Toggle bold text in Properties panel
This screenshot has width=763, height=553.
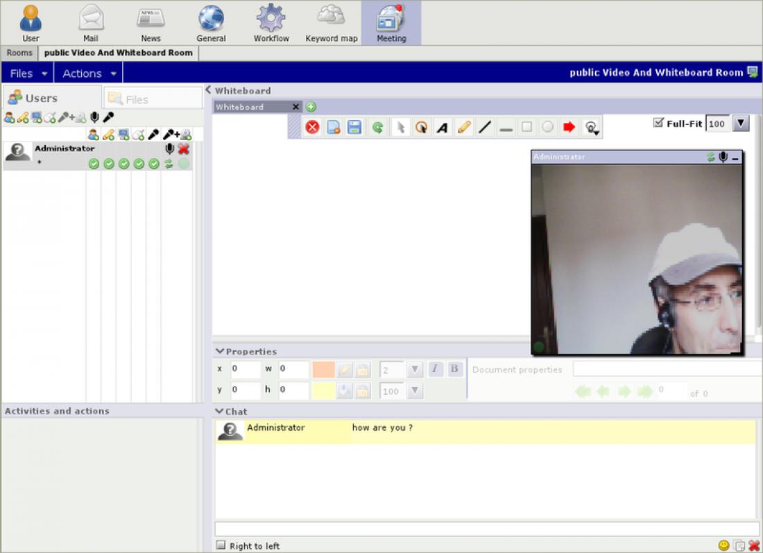click(x=455, y=369)
